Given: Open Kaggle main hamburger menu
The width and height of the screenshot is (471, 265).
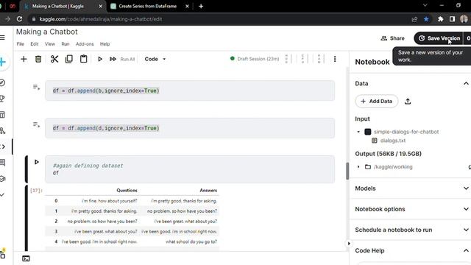Looking at the screenshot, I should click(2, 38).
